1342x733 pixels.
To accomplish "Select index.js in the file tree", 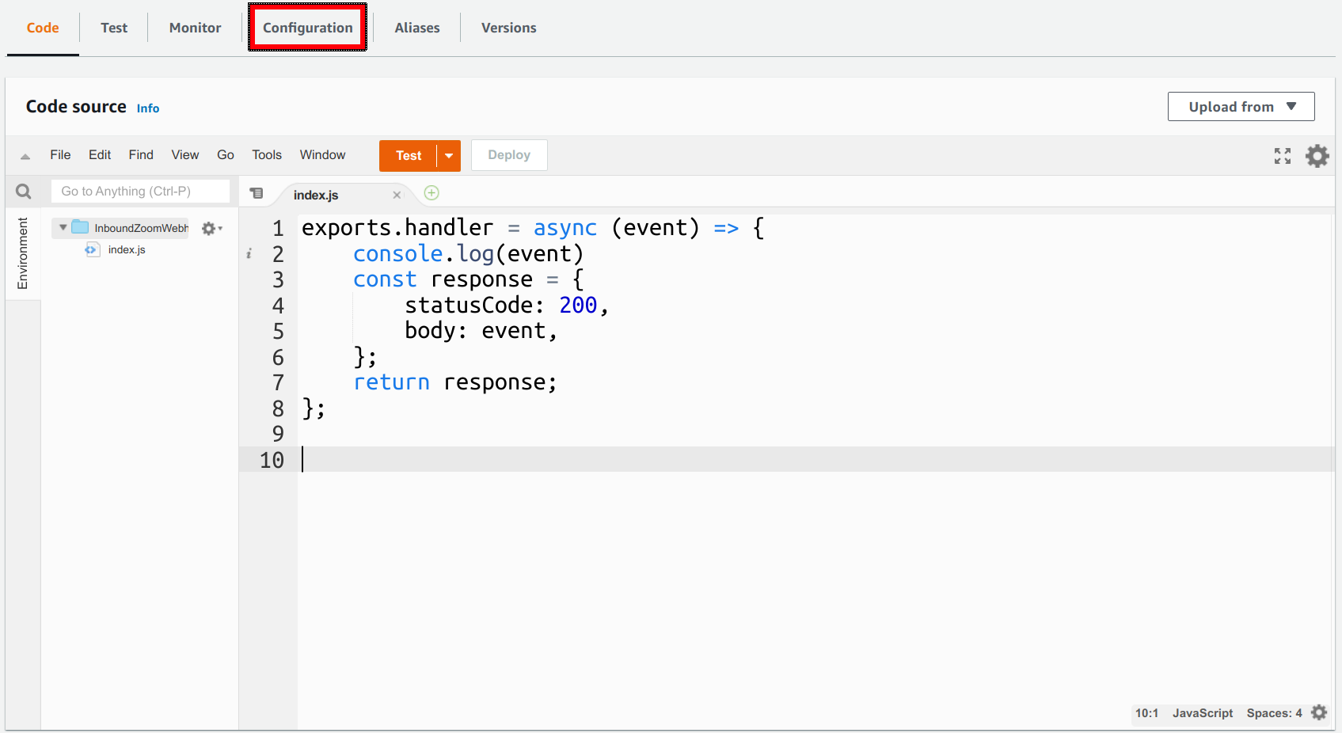I will [126, 249].
